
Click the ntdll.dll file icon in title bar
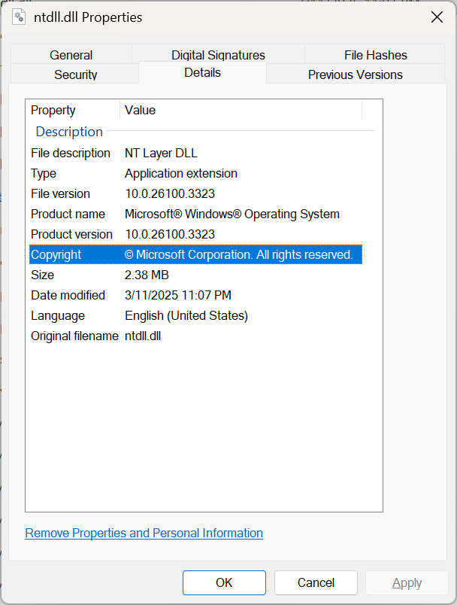click(19, 17)
